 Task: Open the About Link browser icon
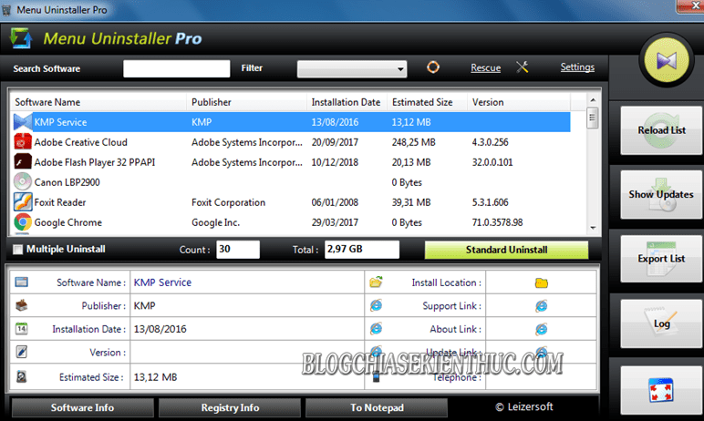[542, 330]
